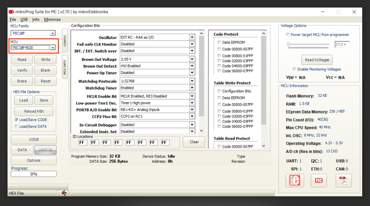
Task: Check Table Write Protect Configuration Bits
Action: [220, 91]
